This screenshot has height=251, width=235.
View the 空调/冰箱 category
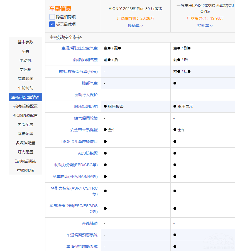(x=25, y=170)
